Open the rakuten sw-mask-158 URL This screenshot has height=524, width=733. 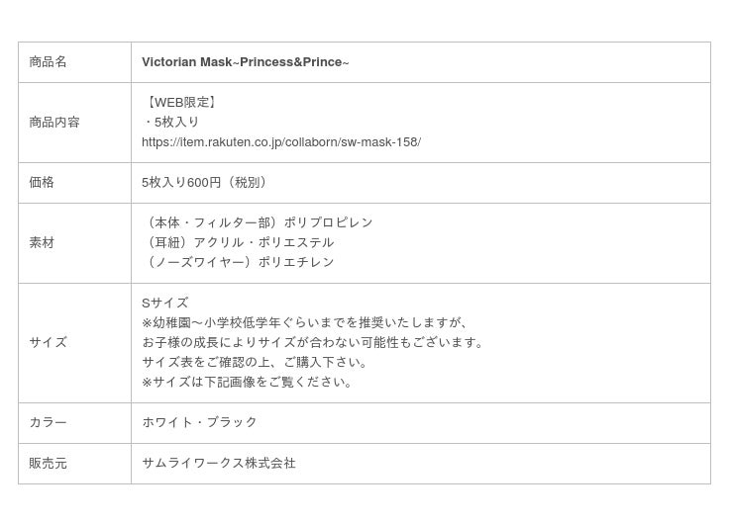281,141
